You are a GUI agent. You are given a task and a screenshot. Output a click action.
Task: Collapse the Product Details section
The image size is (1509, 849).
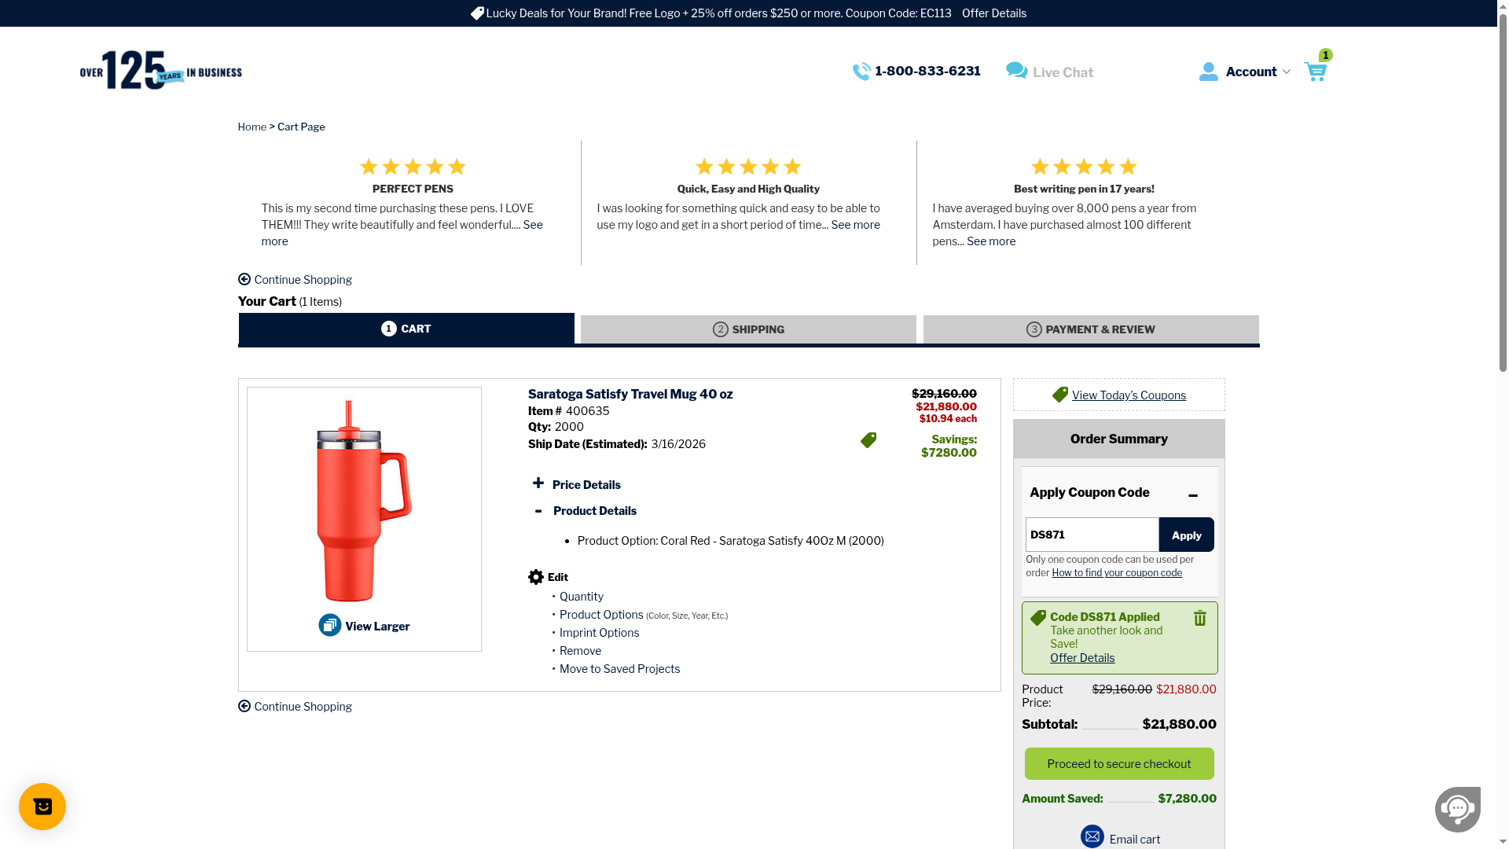538,511
